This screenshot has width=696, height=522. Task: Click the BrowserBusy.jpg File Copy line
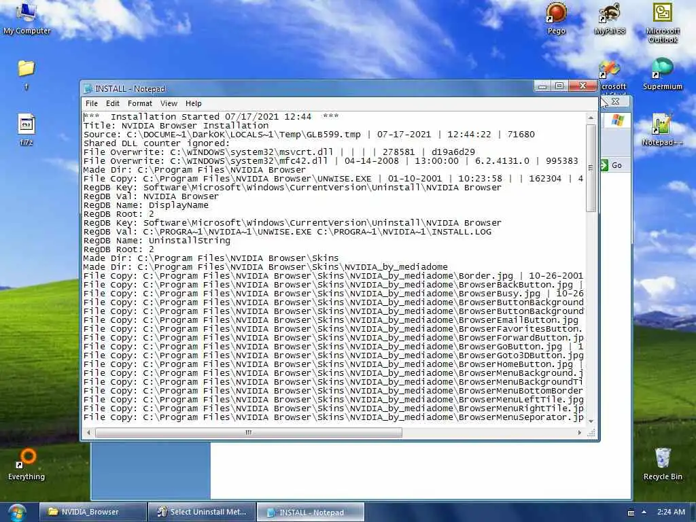(333, 294)
